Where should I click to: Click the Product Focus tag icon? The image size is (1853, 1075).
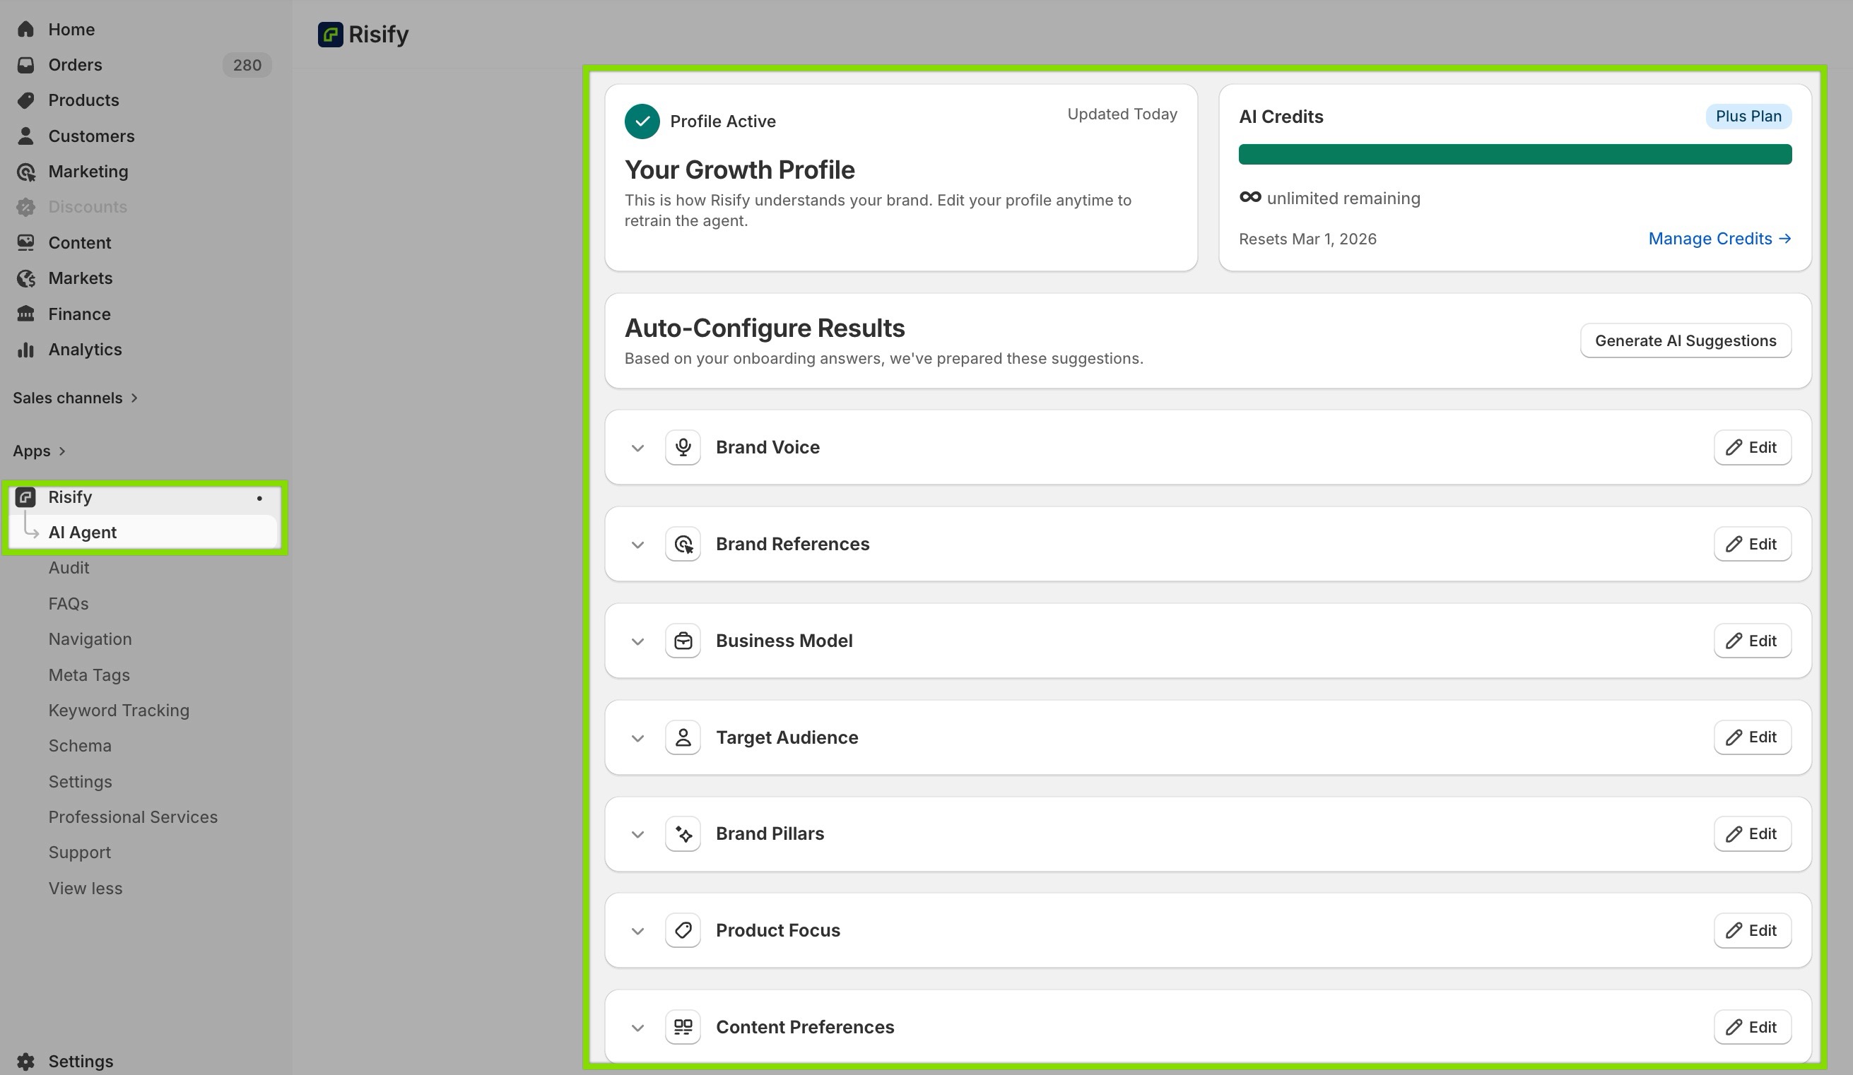683,930
